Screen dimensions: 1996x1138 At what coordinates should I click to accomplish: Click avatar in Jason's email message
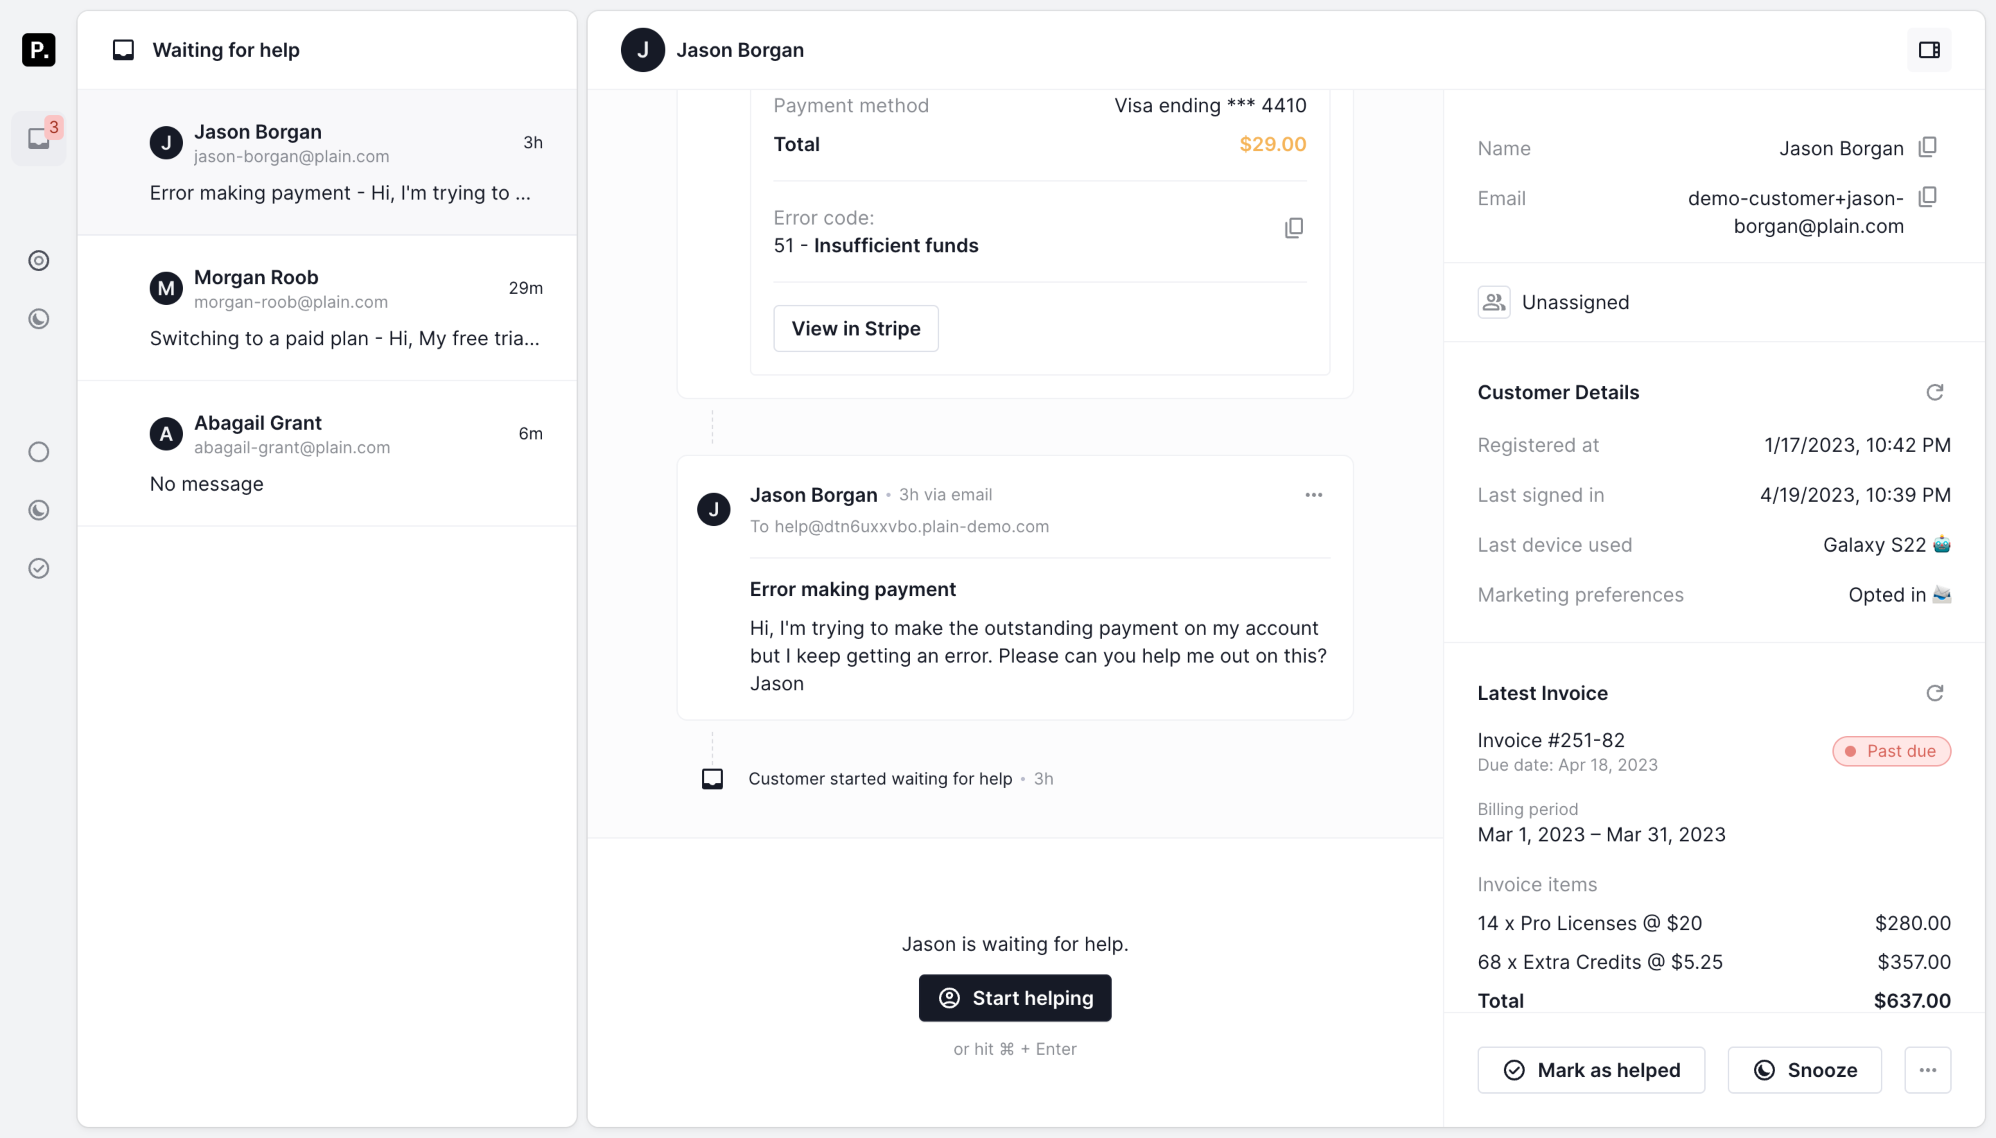tap(714, 510)
